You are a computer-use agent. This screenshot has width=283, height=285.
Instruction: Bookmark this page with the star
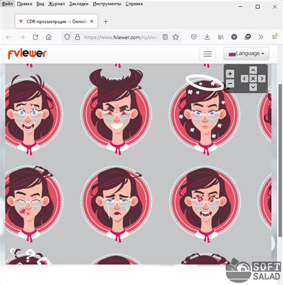[x=176, y=37]
